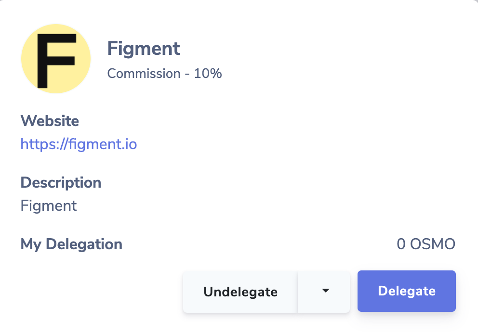Start delegating with the blue button

(x=407, y=291)
